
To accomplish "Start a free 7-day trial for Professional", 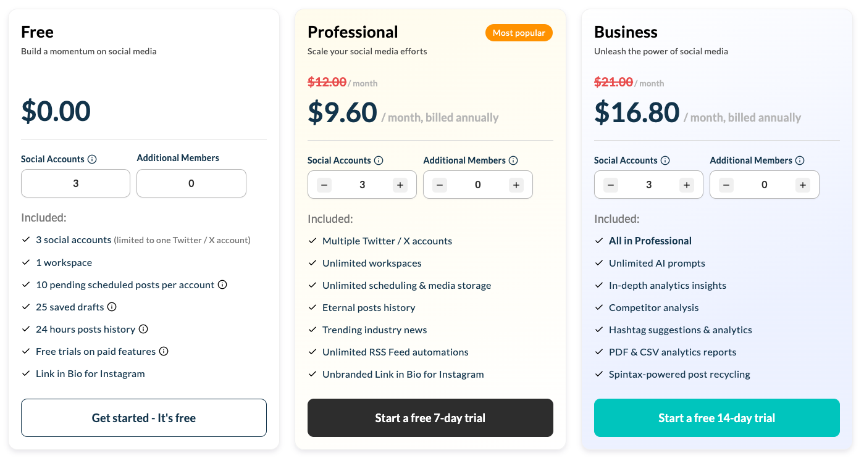I will tap(430, 418).
